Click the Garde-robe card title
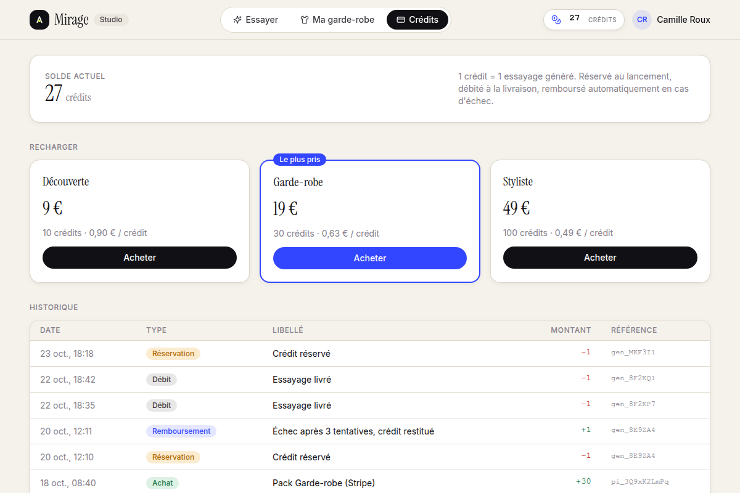The height and width of the screenshot is (493, 740). coord(298,182)
